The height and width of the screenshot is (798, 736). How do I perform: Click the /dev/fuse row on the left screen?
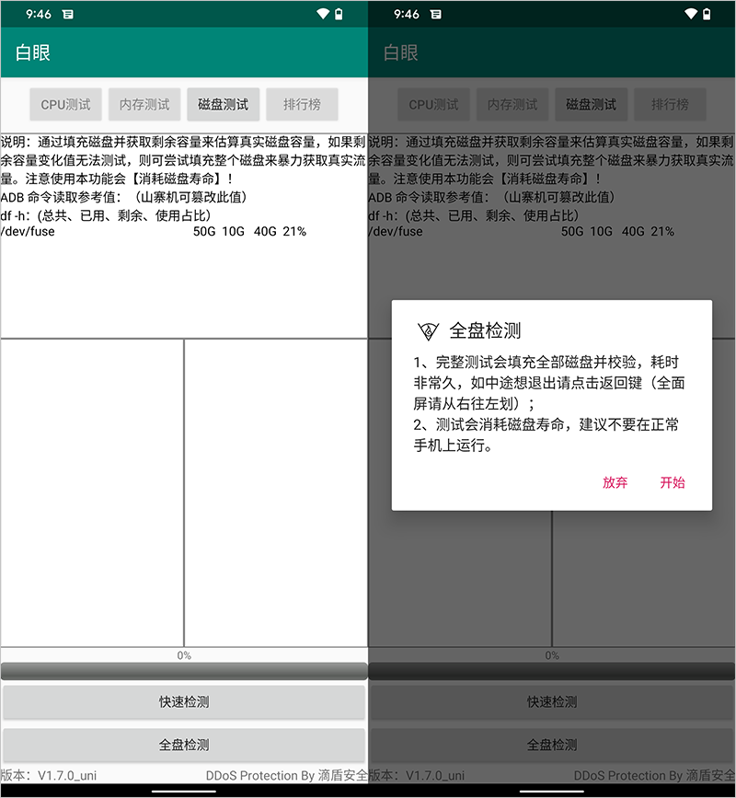point(153,232)
